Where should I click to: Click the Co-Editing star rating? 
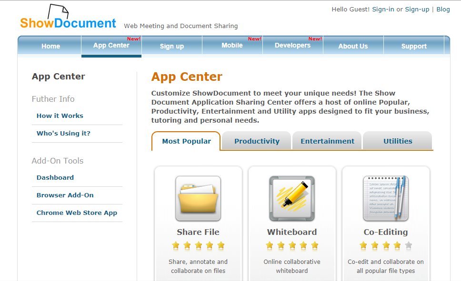point(386,246)
